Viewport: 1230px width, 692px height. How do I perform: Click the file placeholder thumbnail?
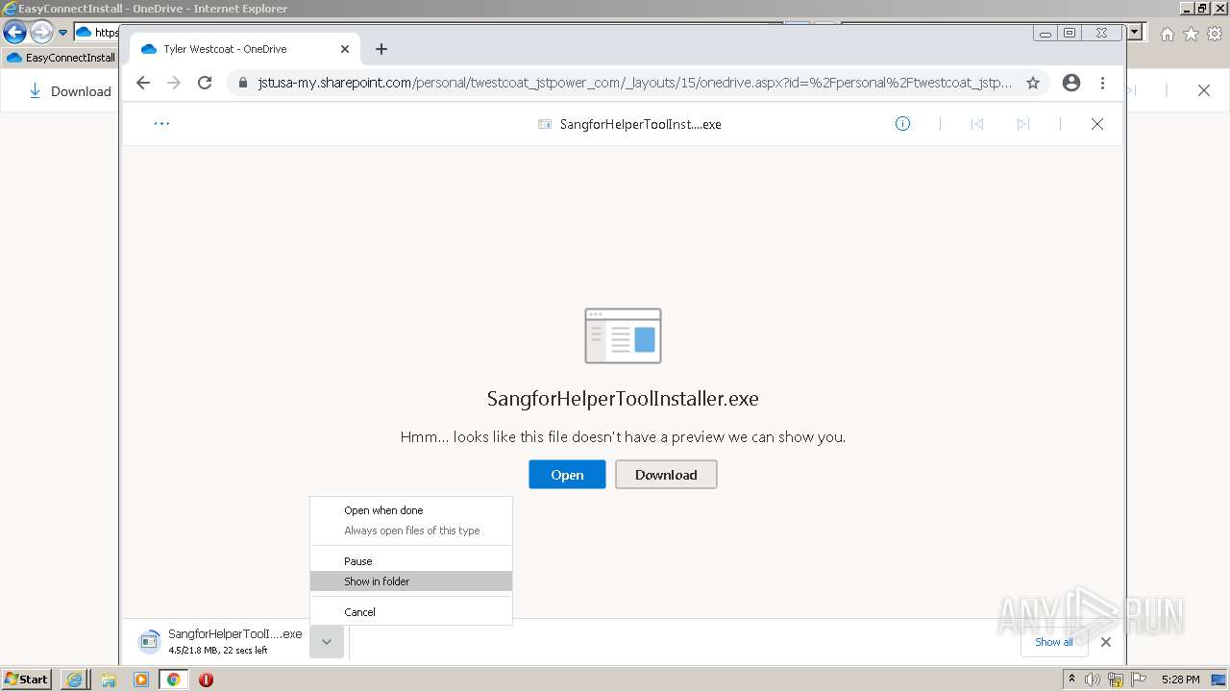tap(623, 335)
